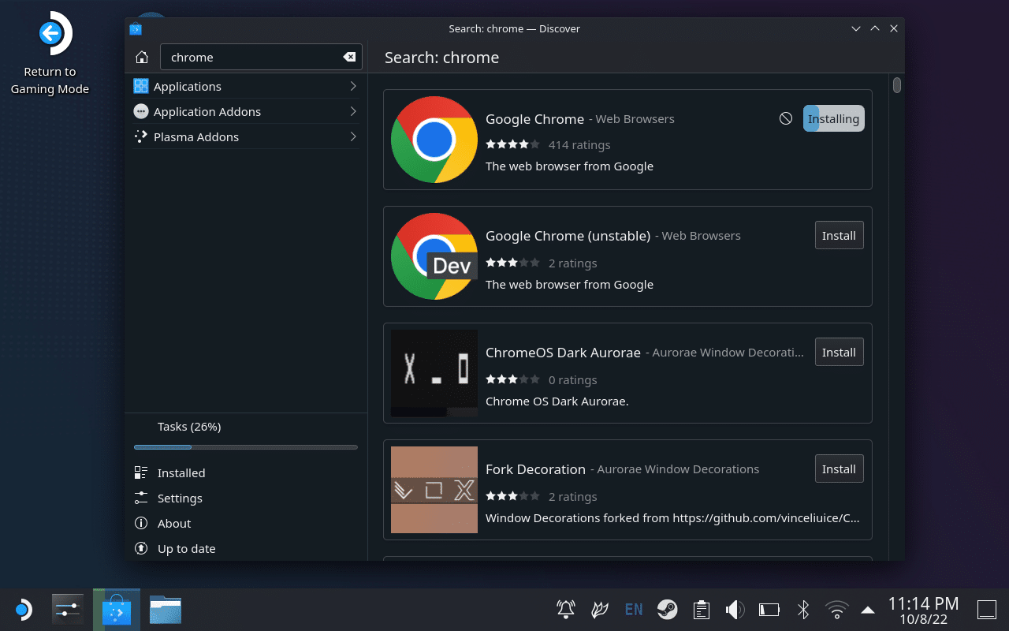Click the search input field
The height and width of the screenshot is (631, 1009).
pos(261,57)
